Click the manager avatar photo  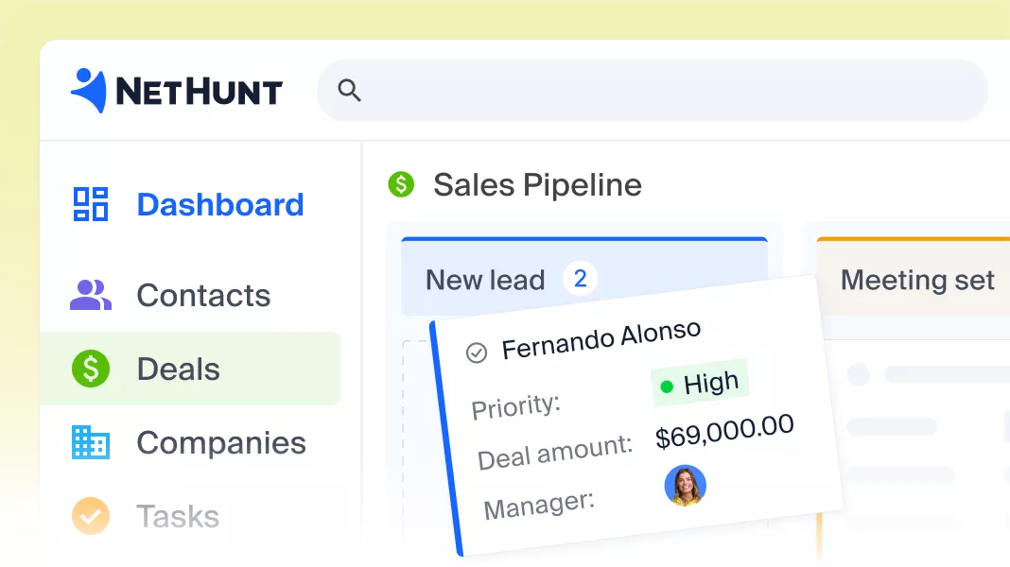(x=686, y=486)
